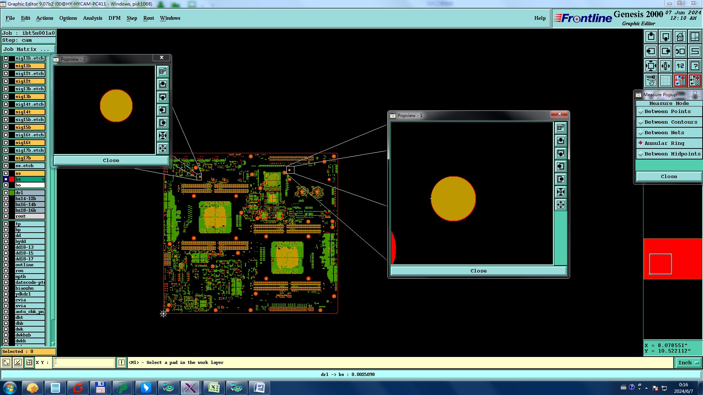Select Between Points measure mode

click(667, 112)
